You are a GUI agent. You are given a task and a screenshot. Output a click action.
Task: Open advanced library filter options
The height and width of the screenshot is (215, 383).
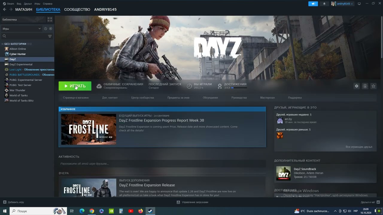point(50,36)
